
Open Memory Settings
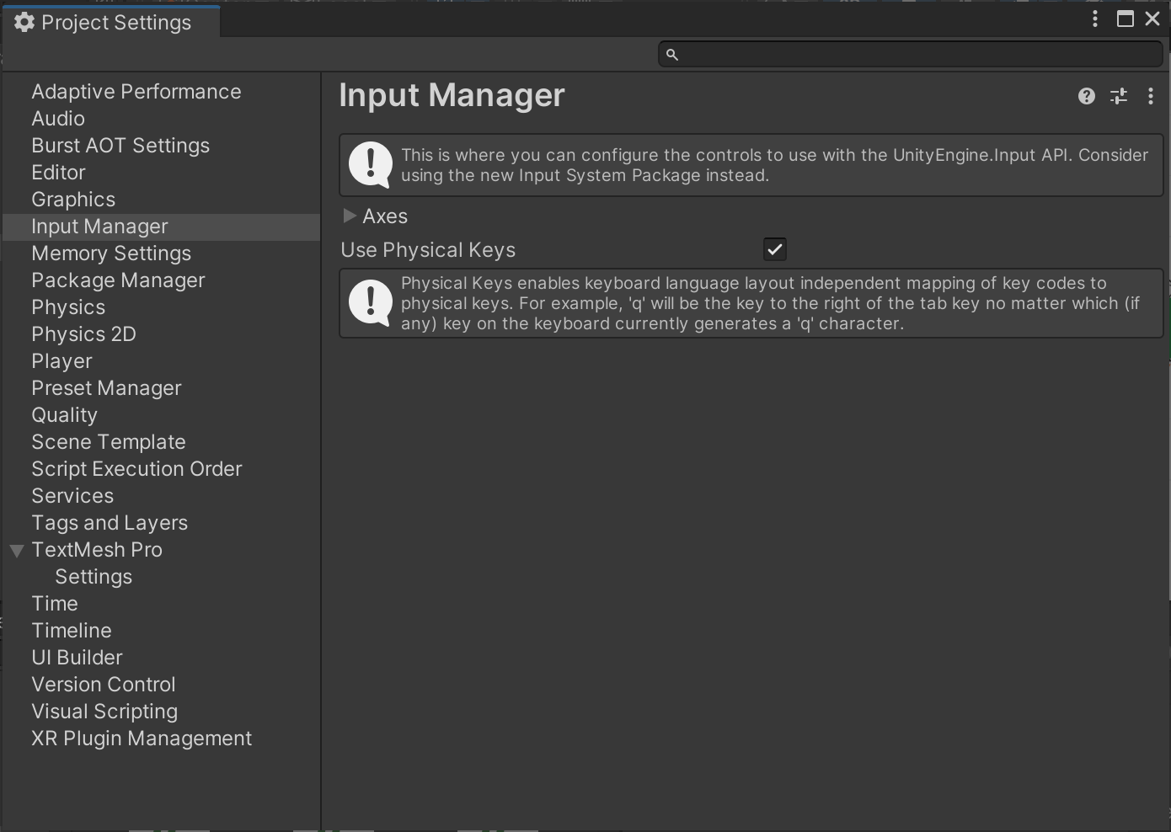[111, 253]
